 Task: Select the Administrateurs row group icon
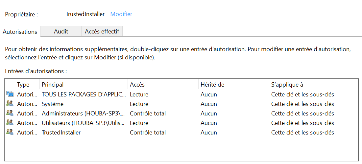[x=10, y=113]
